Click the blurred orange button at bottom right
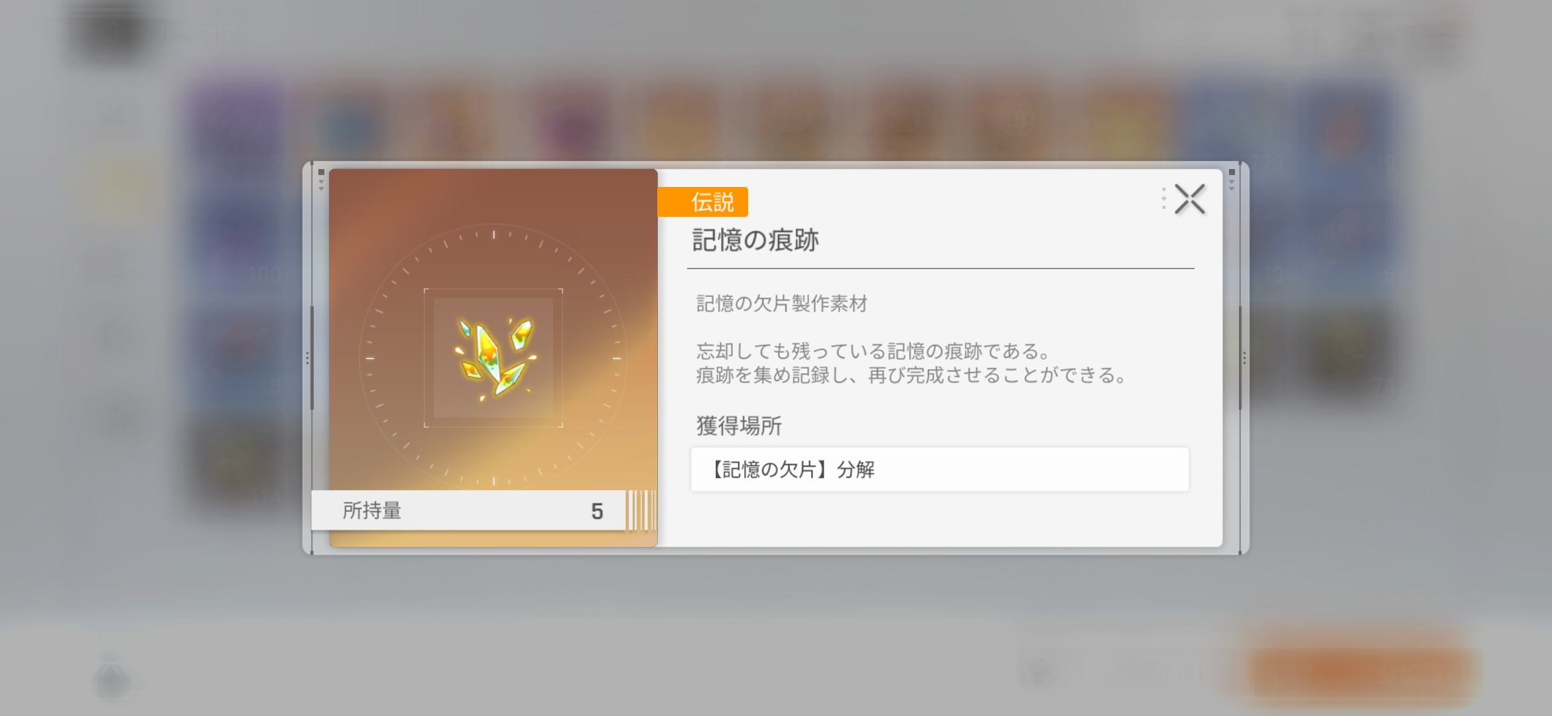This screenshot has width=1552, height=716. pyautogui.click(x=1363, y=671)
